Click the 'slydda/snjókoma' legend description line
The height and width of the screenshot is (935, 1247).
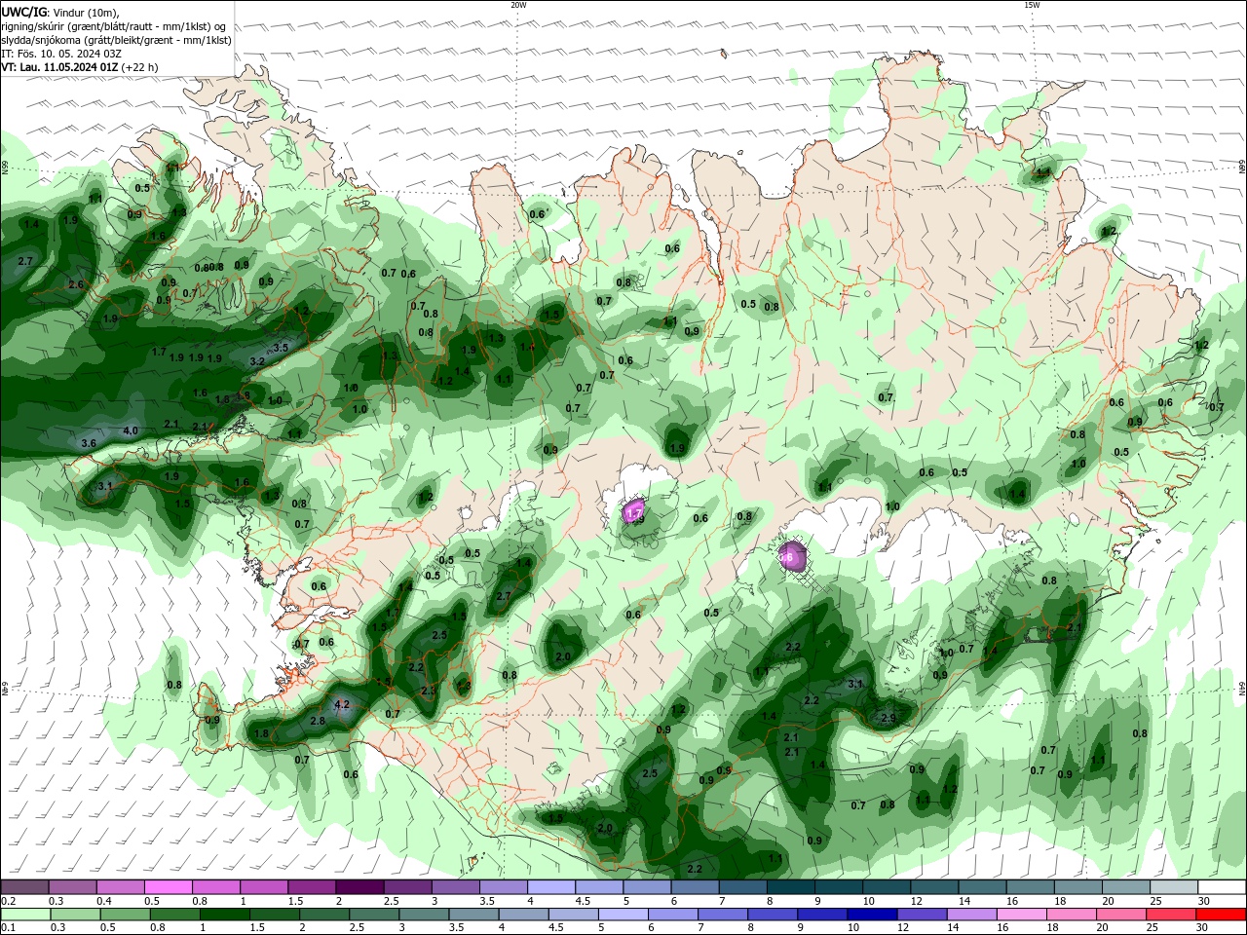(x=116, y=40)
